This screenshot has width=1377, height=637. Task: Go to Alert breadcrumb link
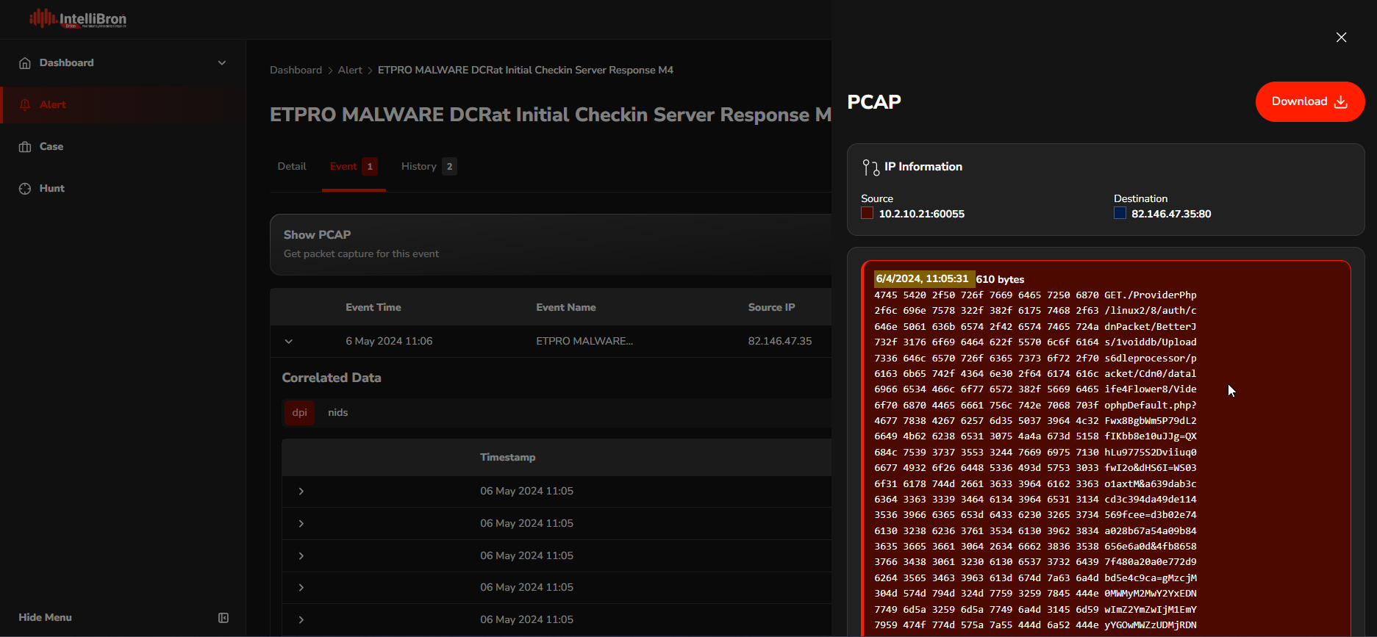coord(350,71)
